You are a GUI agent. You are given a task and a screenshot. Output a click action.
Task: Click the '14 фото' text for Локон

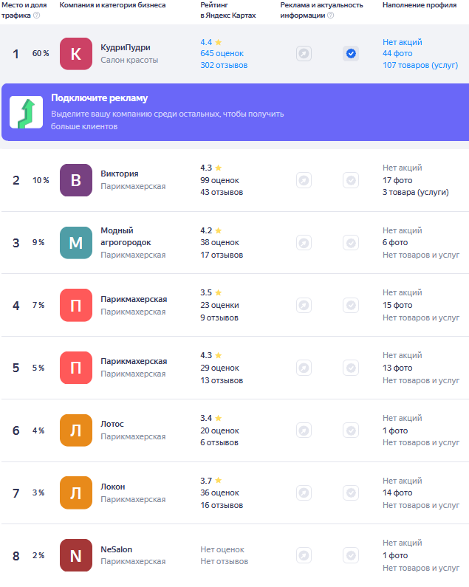click(x=397, y=492)
